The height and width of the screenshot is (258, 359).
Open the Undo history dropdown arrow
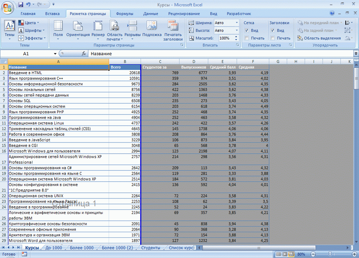pyautogui.click(x=33, y=4)
